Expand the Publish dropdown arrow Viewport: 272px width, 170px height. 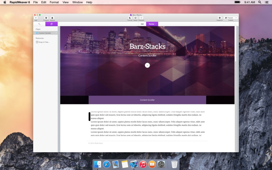pyautogui.click(x=236, y=18)
